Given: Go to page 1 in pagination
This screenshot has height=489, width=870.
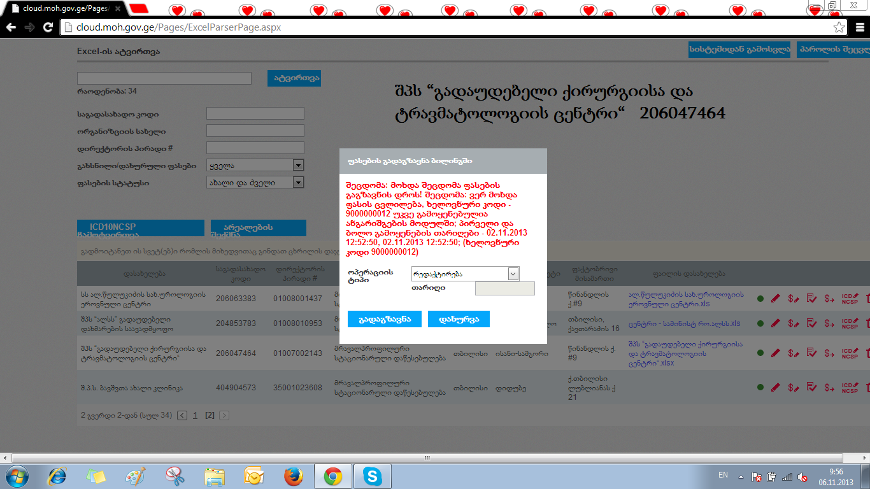Looking at the screenshot, I should point(196,415).
